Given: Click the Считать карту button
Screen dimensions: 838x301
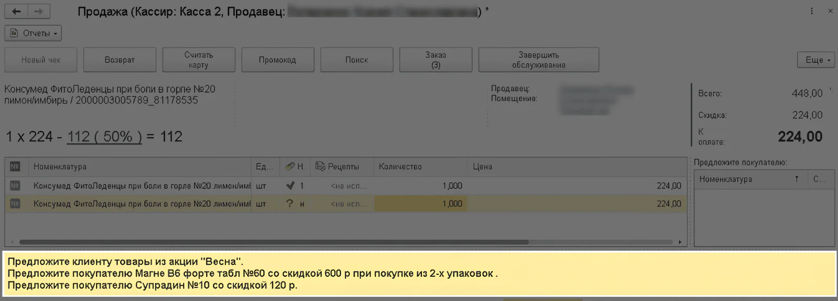Looking at the screenshot, I should (199, 60).
